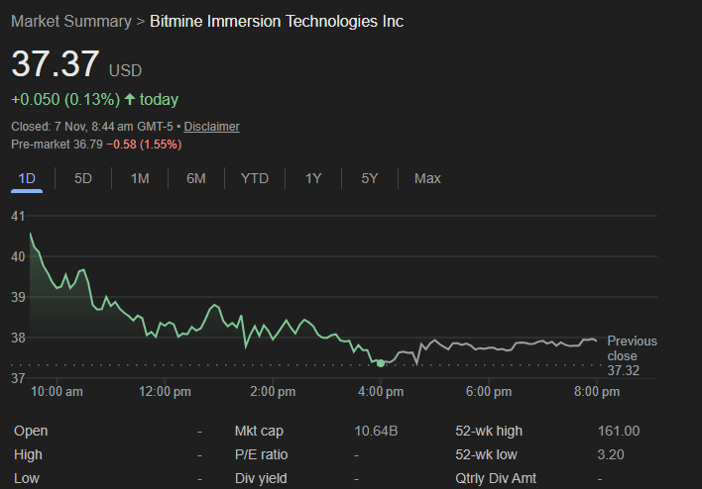The width and height of the screenshot is (702, 489).
Task: Click the Mkt cap value 10.64B
Action: (376, 431)
